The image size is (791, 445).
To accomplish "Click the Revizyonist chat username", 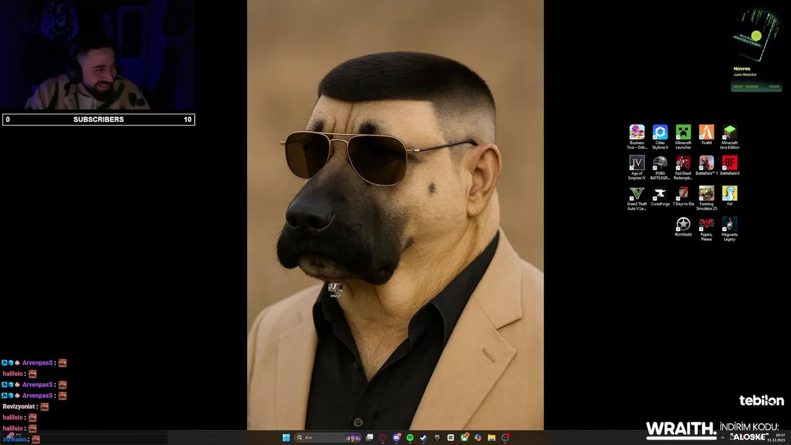I will (x=20, y=407).
